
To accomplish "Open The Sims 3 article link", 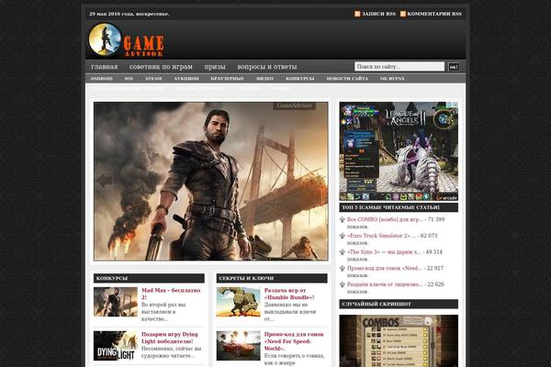I will (384, 251).
